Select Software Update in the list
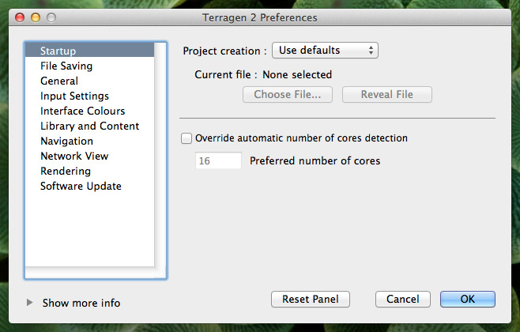Screen dimensions: 520x332 (x=89, y=186)
